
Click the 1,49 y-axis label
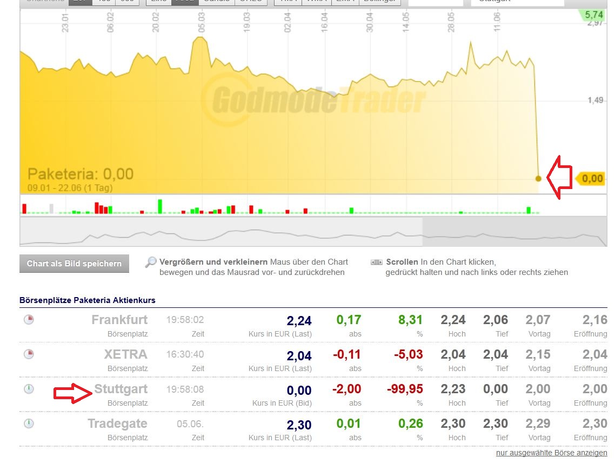[596, 100]
